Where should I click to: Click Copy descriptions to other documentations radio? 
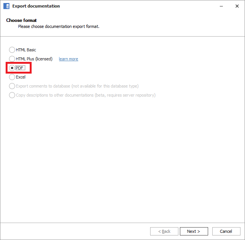tap(12, 95)
